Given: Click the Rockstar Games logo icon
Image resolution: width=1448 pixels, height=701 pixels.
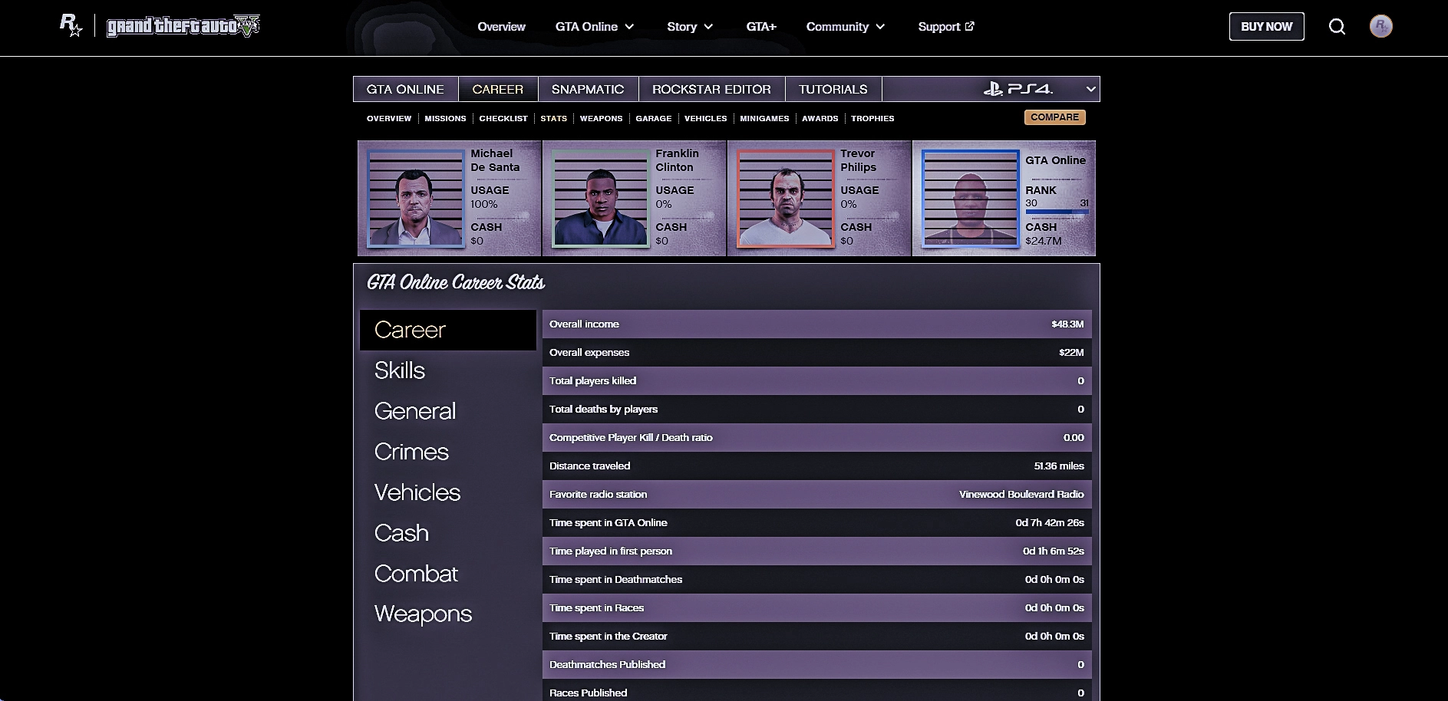Looking at the screenshot, I should pyautogui.click(x=71, y=26).
